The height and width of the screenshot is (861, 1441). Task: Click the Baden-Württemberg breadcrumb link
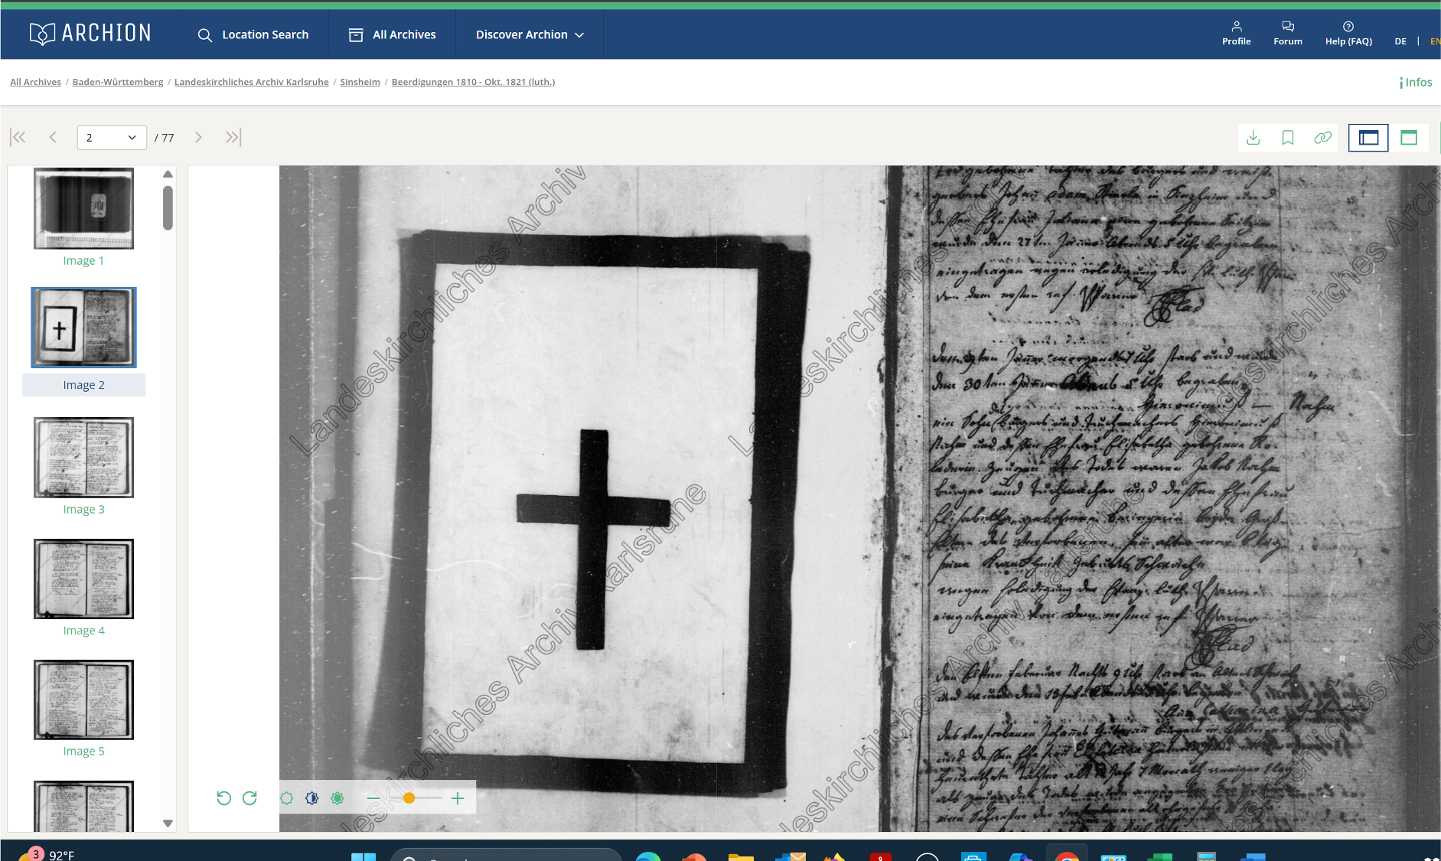[x=118, y=82]
